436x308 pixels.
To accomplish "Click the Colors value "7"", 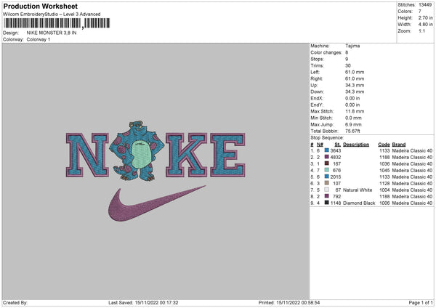I will (x=420, y=12).
